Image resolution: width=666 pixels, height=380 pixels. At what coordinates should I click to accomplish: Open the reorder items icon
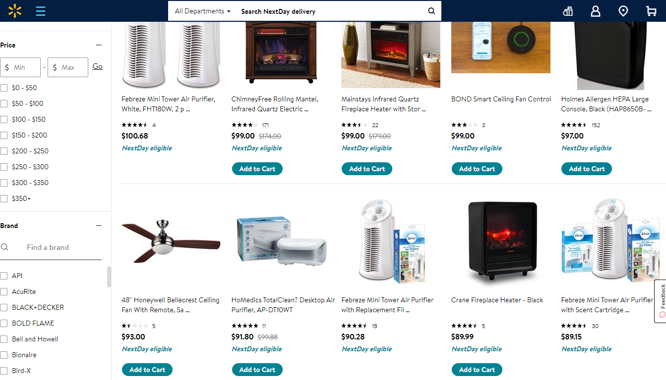pyautogui.click(x=568, y=11)
